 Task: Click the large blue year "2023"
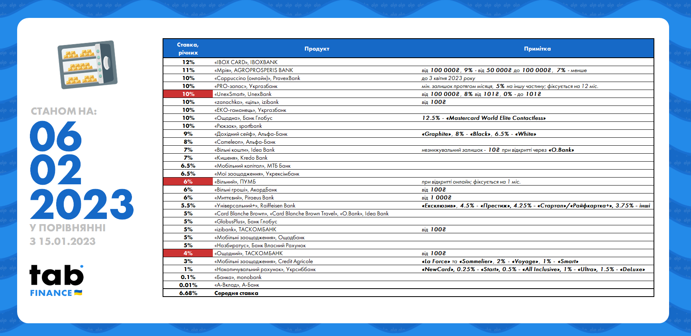(82, 204)
